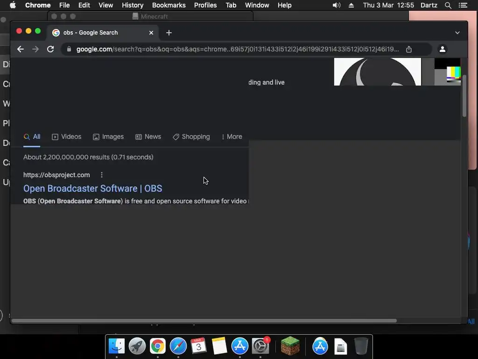The width and height of the screenshot is (478, 359).
Task: Open Finder from the Dock
Action: click(x=116, y=346)
